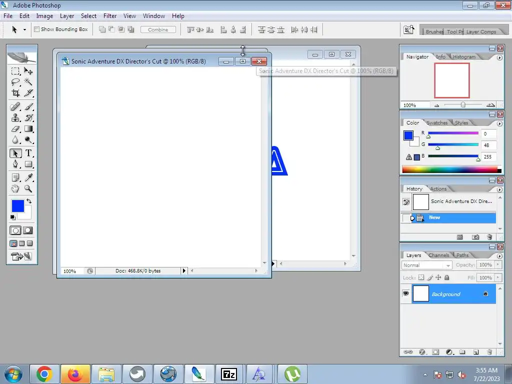Open the Color panel menu arrow

click(x=499, y=124)
